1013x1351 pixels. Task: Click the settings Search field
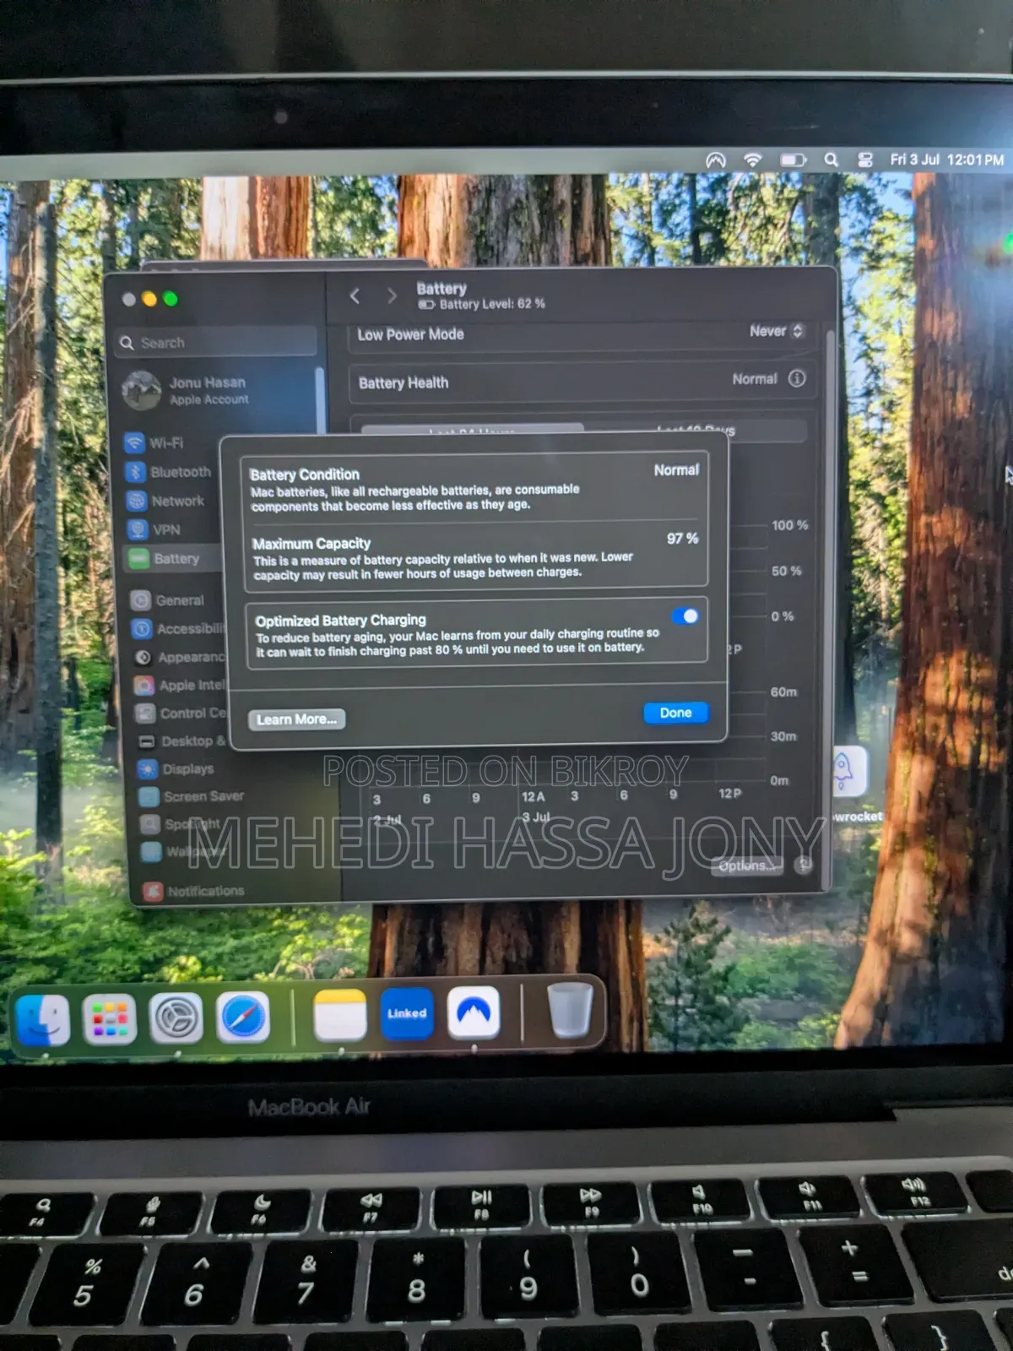(x=216, y=342)
